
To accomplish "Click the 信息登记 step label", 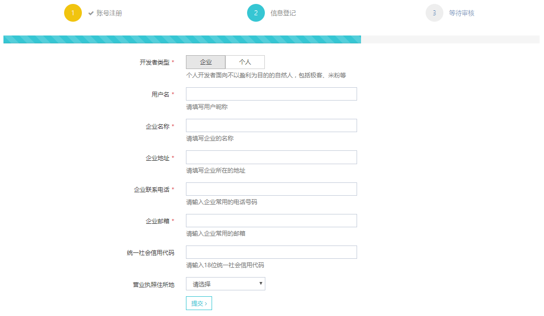I will click(x=283, y=13).
